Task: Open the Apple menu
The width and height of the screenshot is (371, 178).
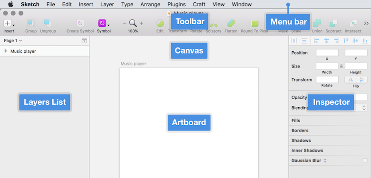Action: [10, 4]
